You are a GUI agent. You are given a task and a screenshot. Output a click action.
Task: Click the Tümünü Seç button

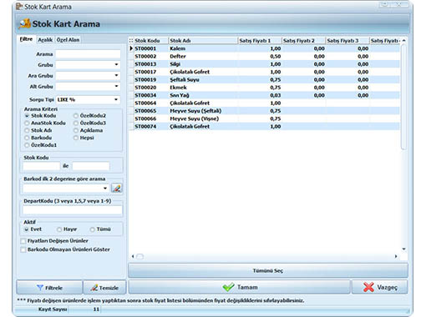[x=268, y=270]
